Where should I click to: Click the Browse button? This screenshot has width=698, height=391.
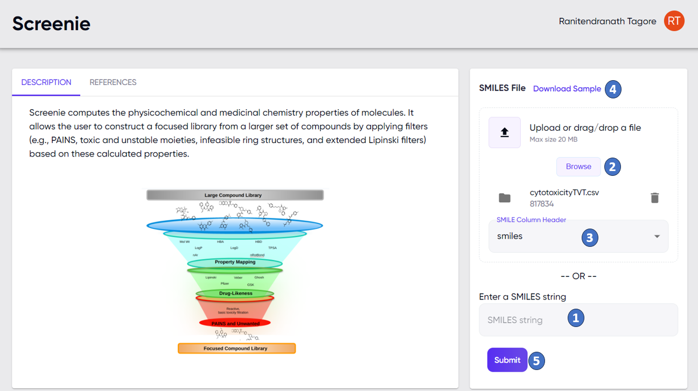pyautogui.click(x=578, y=167)
